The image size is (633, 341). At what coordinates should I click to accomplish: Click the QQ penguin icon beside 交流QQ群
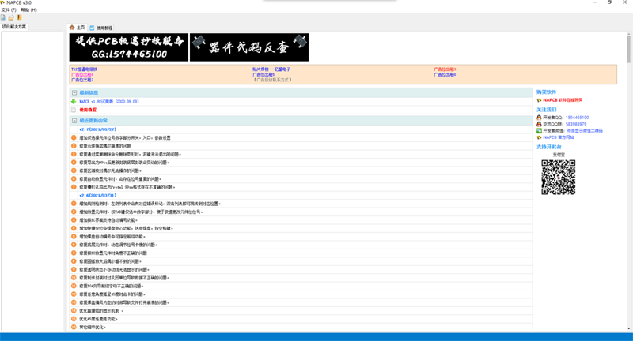539,124
